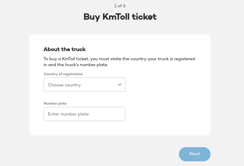Image resolution: width=244 pixels, height=166 pixels.
Task: Click the 'Buy KmToll ticket' page title
Action: click(x=120, y=17)
